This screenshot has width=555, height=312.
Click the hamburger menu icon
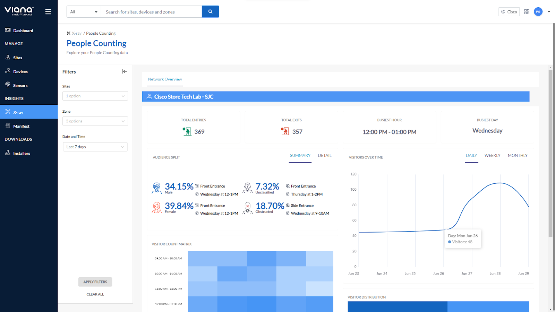click(48, 12)
